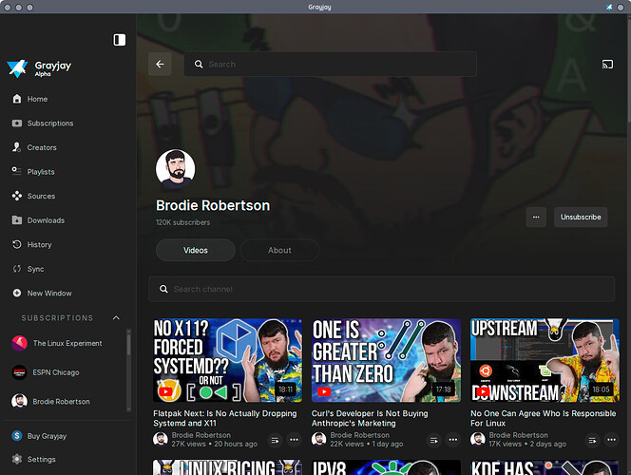The height and width of the screenshot is (475, 631).
Task: Open more options for Flatpak Next video
Action: 295,440
